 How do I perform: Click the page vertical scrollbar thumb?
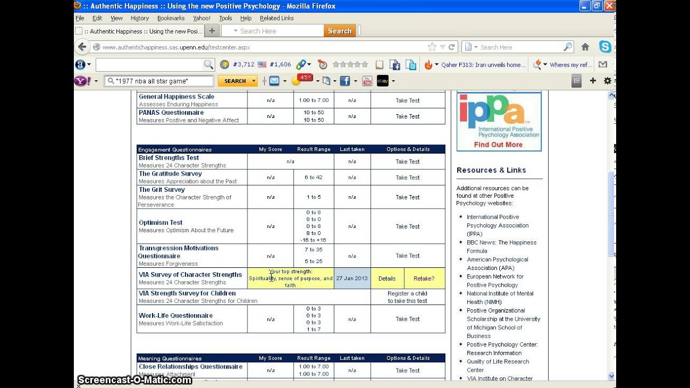pyautogui.click(x=611, y=214)
